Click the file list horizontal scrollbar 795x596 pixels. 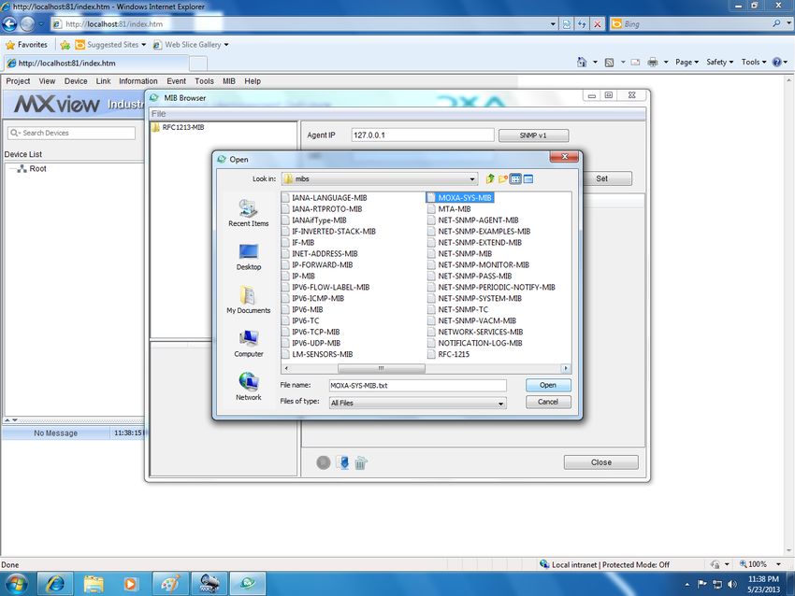382,368
